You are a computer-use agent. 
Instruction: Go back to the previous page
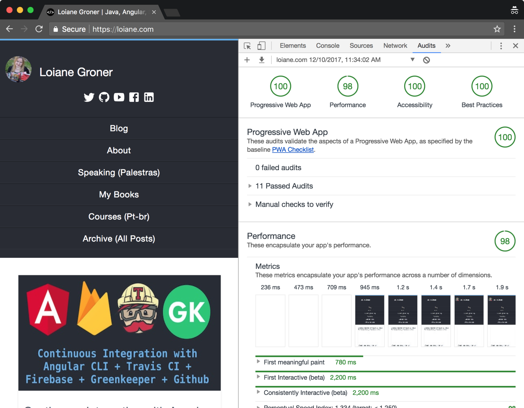coord(10,29)
